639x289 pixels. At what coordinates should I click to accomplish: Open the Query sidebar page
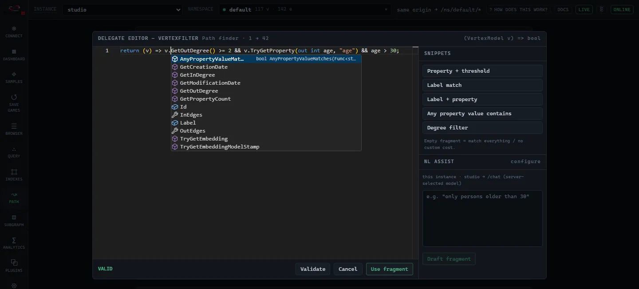tap(14, 152)
